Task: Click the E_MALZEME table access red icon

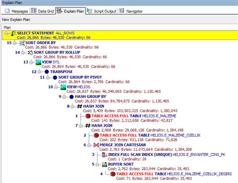Action: point(88,116)
